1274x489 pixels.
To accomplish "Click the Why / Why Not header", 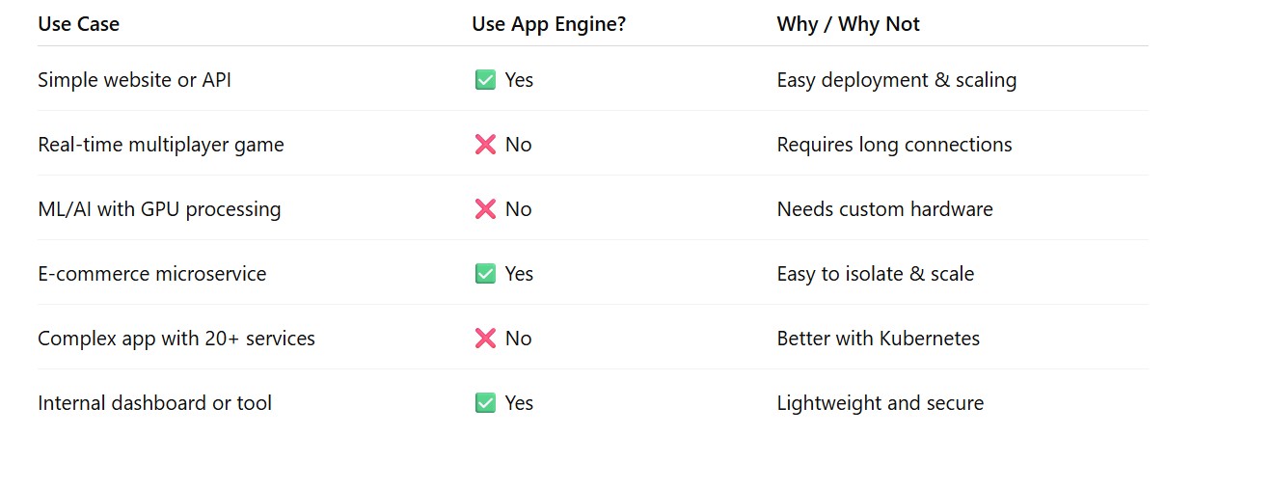I will 848,24.
